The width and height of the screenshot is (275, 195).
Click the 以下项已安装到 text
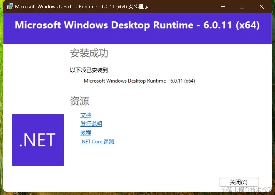(x=89, y=70)
